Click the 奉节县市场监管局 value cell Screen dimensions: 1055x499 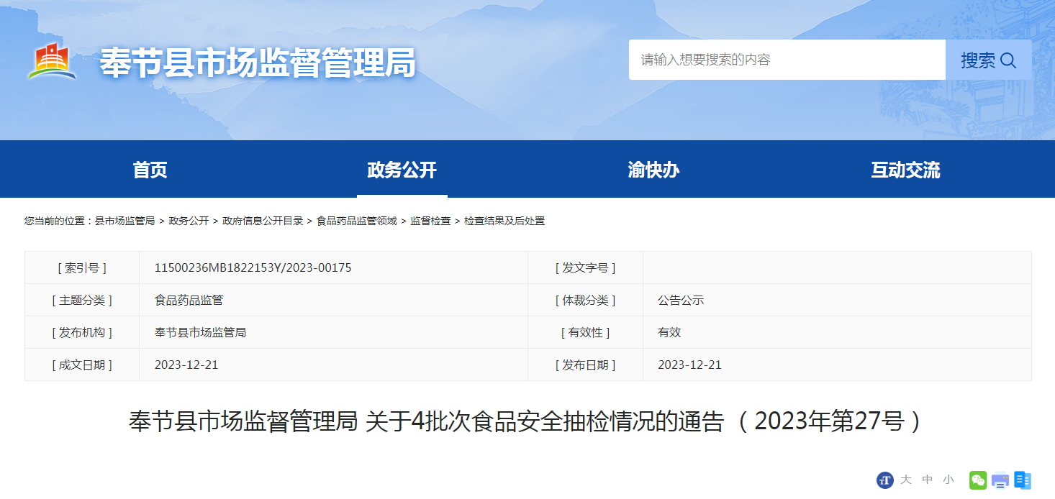coord(333,332)
